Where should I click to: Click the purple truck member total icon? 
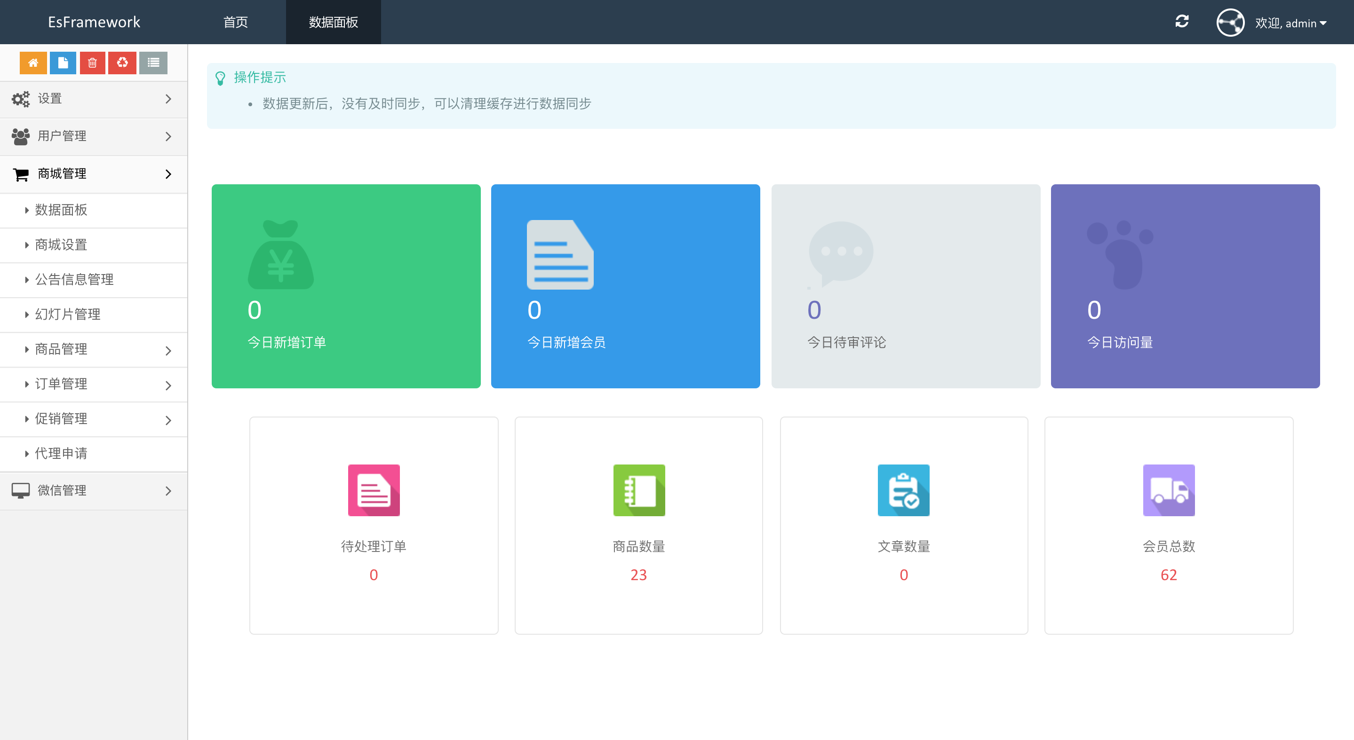(1169, 490)
